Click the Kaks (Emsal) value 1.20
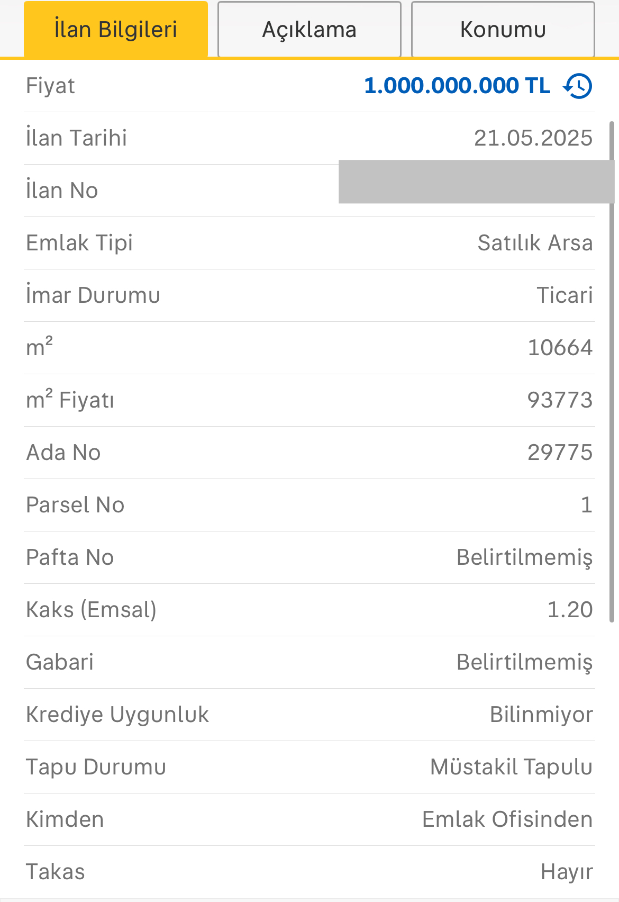Image resolution: width=619 pixels, height=902 pixels. 570,610
